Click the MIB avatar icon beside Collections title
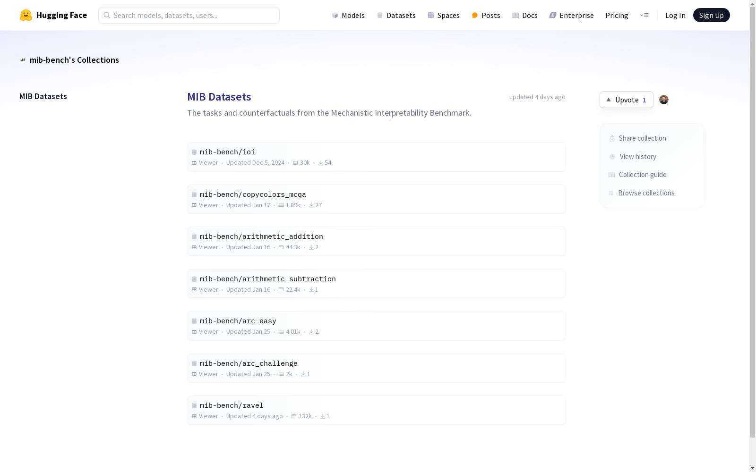 pyautogui.click(x=23, y=60)
